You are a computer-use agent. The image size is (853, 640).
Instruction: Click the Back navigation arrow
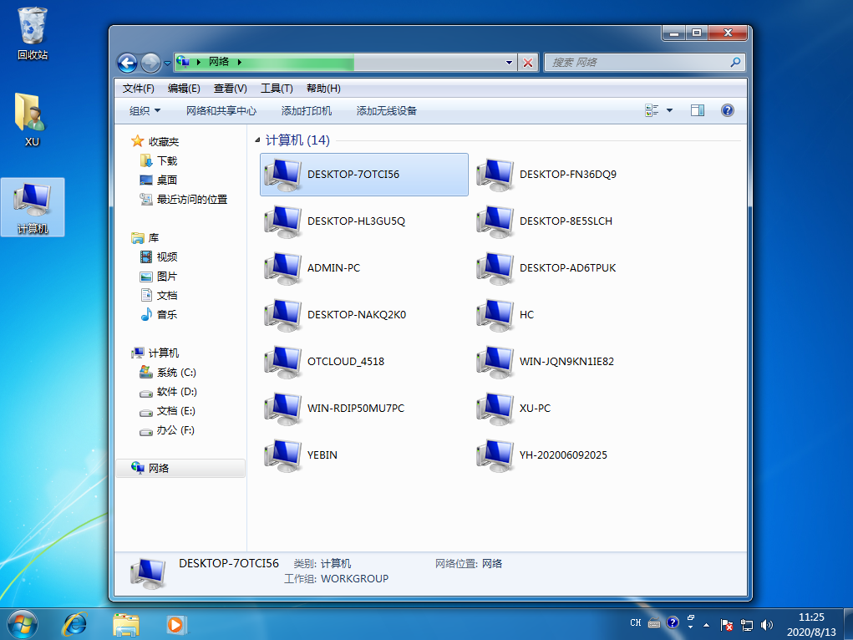pyautogui.click(x=127, y=63)
